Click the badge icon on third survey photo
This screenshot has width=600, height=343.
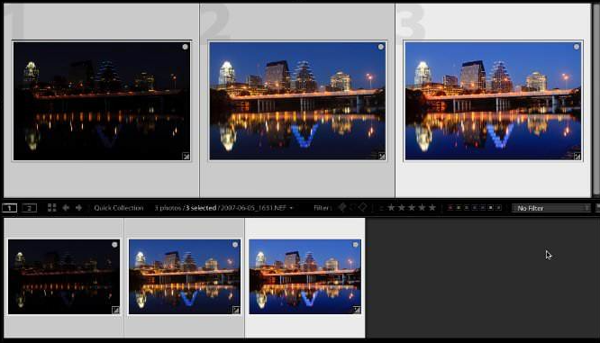tap(577, 156)
